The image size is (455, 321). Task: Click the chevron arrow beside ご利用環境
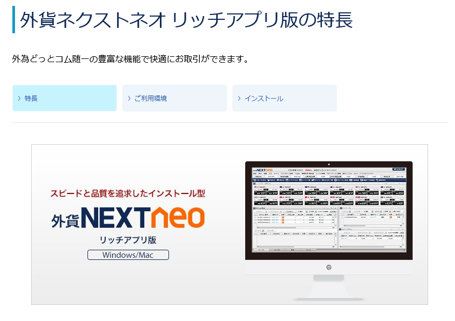pyautogui.click(x=129, y=98)
